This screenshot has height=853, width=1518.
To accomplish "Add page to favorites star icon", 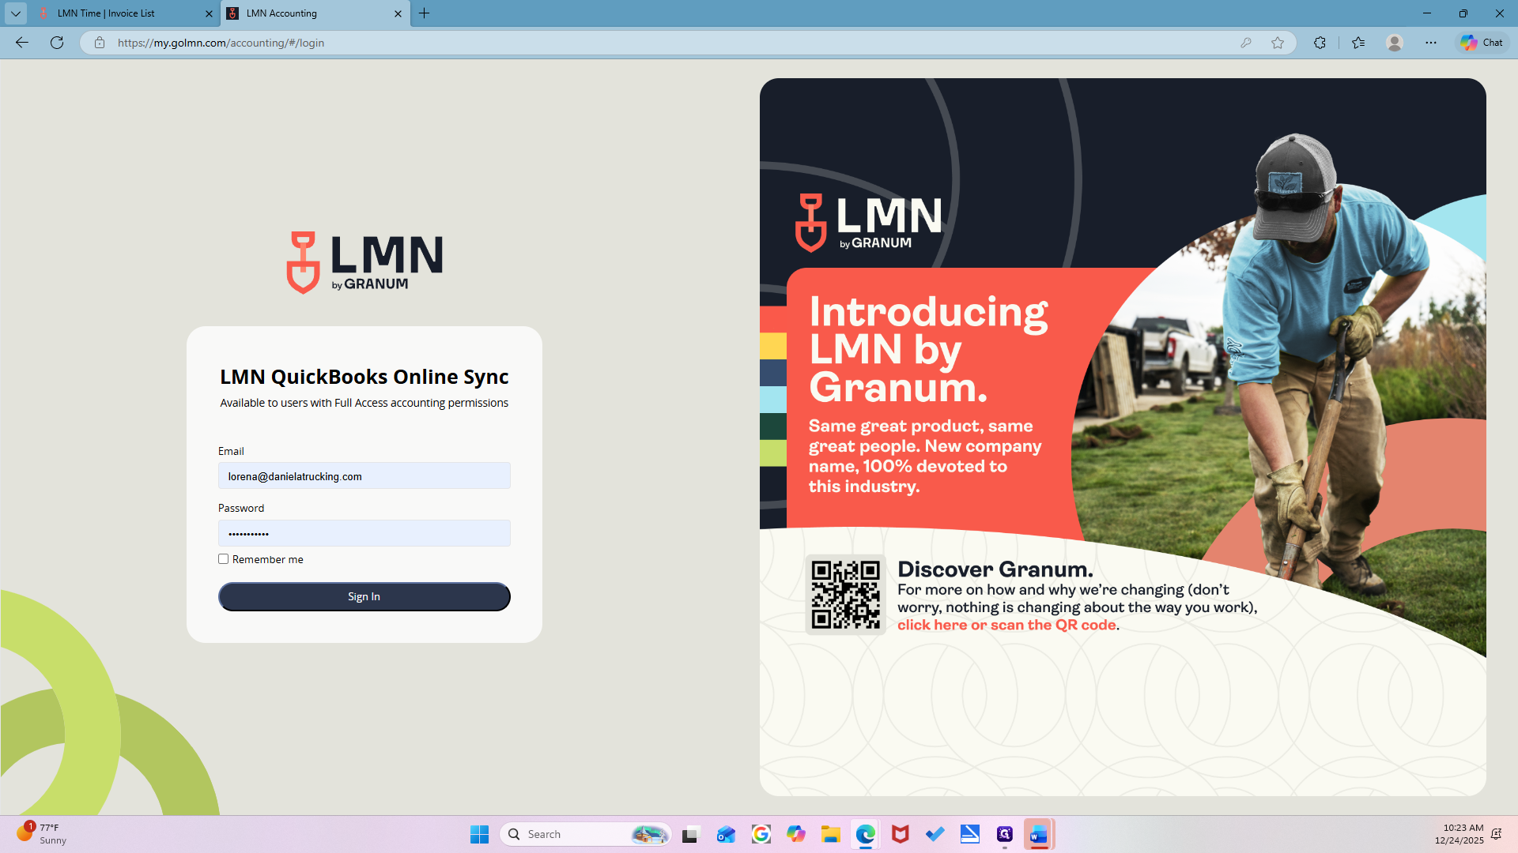I will [x=1278, y=43].
